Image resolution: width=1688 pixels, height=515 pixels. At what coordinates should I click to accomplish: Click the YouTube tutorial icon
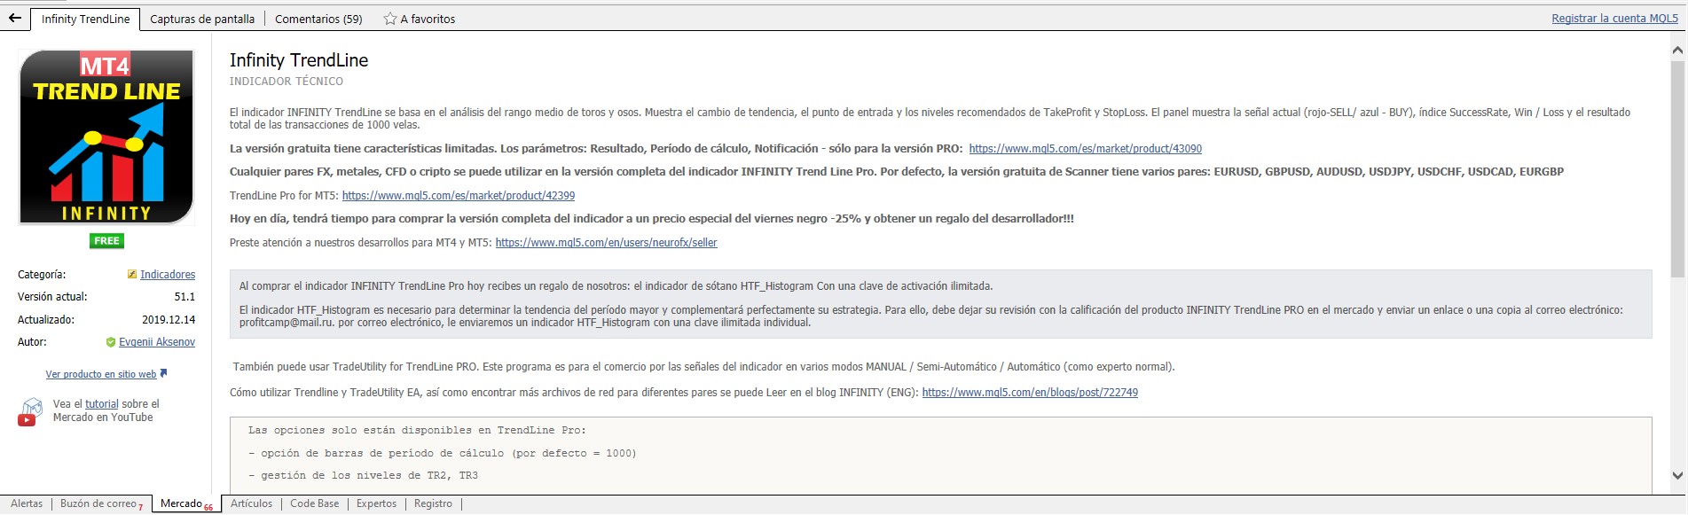tap(30, 412)
